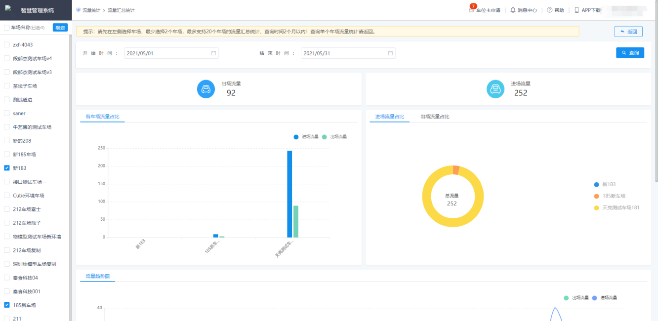Check the zxf-4043 parking lot
This screenshot has height=321, width=658.
click(x=7, y=44)
